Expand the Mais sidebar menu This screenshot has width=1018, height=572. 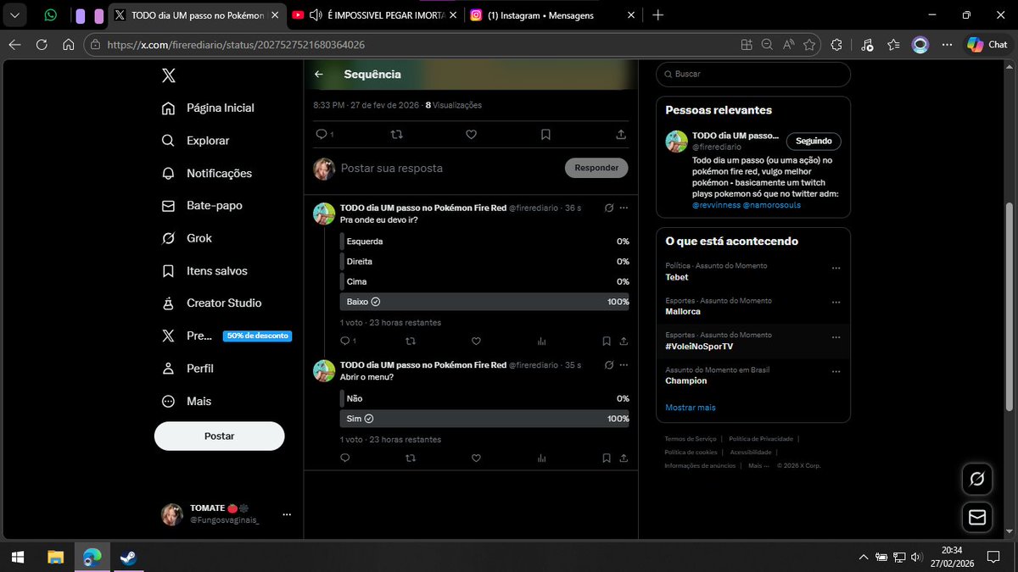(187, 401)
